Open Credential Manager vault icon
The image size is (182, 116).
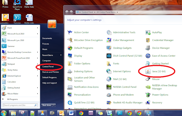tap(148, 40)
